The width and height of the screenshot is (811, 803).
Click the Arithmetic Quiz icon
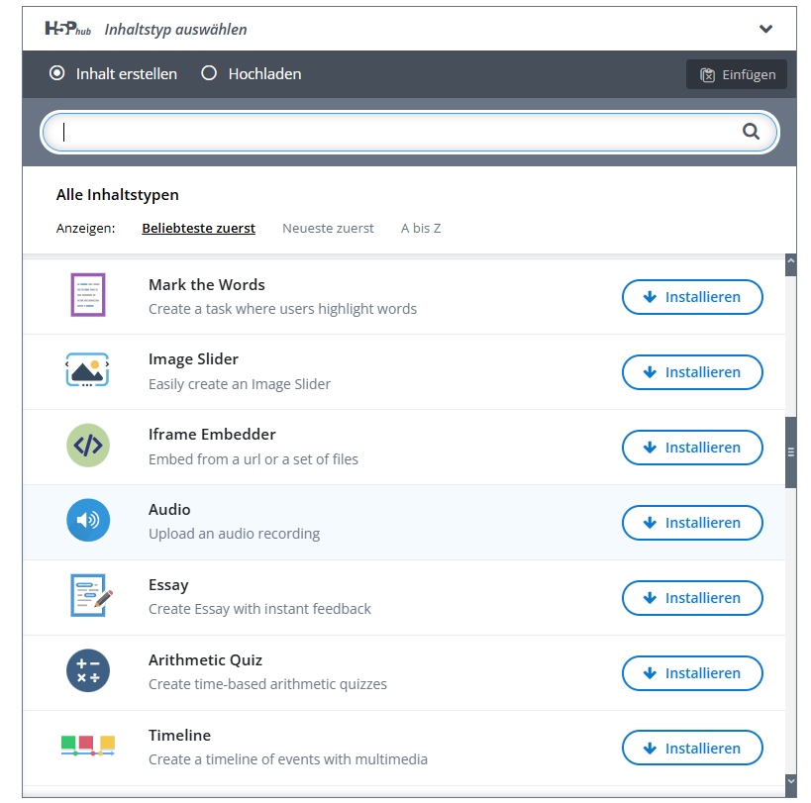[x=88, y=671]
